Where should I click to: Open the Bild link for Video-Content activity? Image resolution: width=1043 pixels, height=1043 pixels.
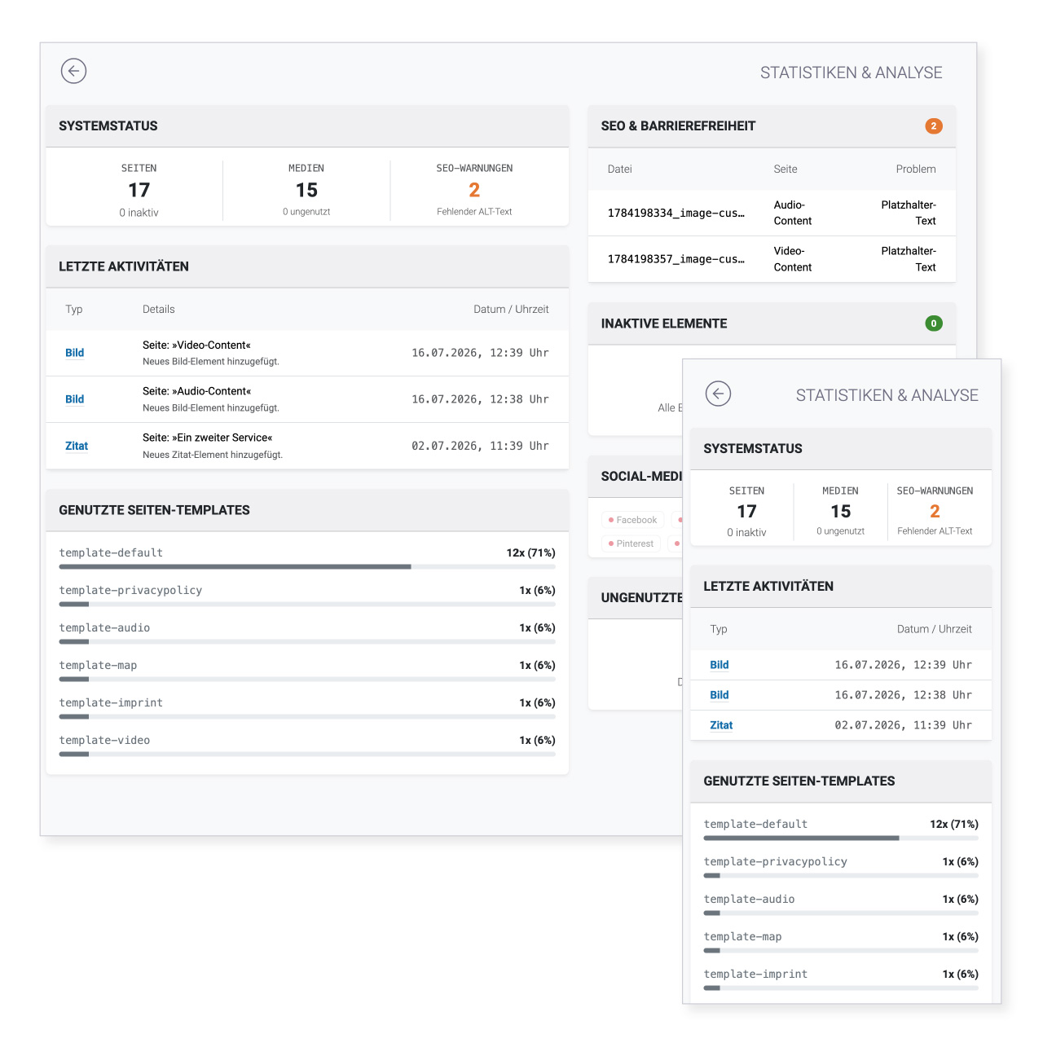tap(75, 353)
